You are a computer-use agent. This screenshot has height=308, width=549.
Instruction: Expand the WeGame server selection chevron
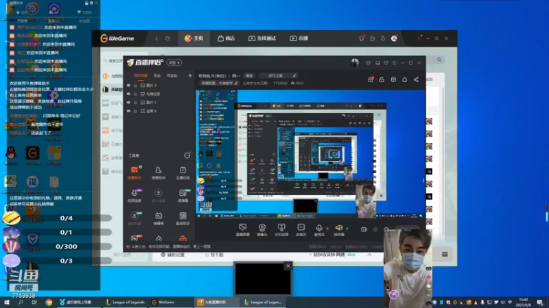pyautogui.click(x=369, y=255)
